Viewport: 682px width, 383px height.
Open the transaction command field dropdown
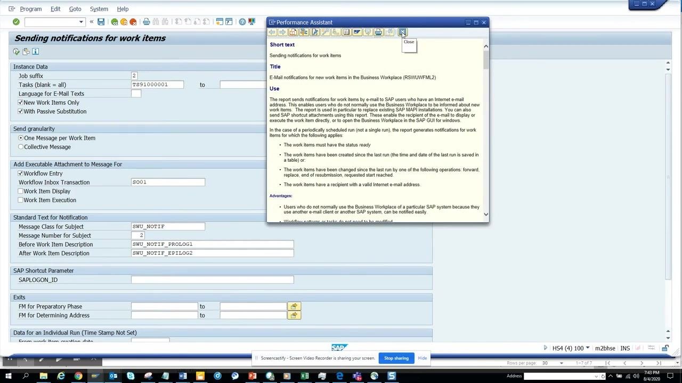[x=81, y=22]
